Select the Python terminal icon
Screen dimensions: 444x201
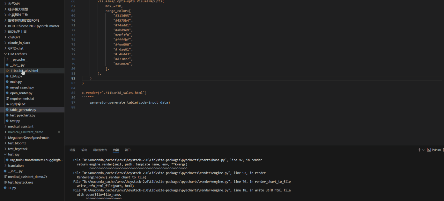[429, 150]
